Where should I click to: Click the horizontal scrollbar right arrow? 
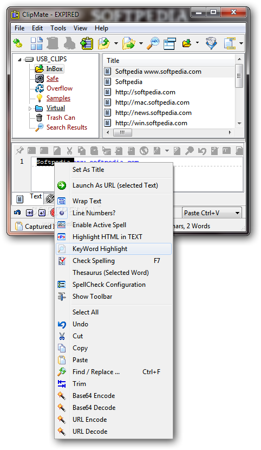[230, 133]
